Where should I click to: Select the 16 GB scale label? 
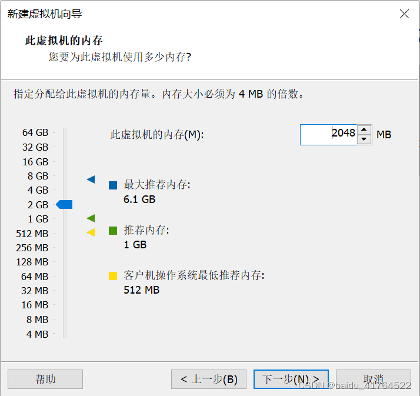pyautogui.click(x=35, y=162)
